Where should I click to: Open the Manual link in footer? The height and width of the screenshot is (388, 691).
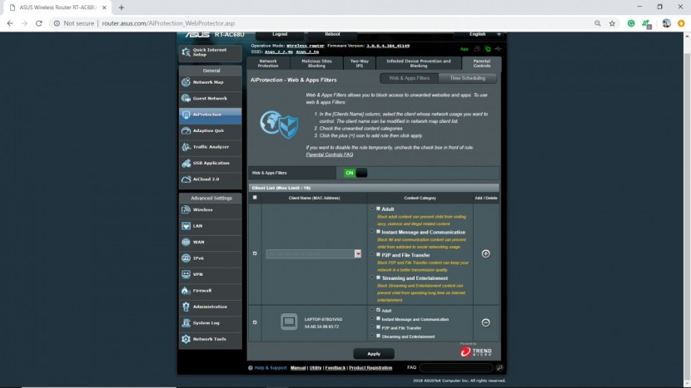click(x=298, y=368)
